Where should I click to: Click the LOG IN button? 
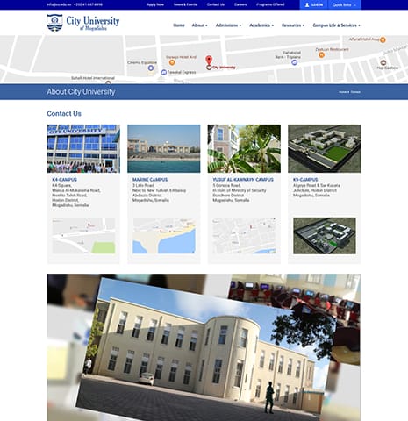314,5
